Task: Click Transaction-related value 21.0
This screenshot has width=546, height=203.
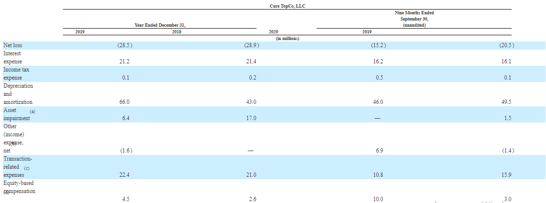Action: click(251, 175)
